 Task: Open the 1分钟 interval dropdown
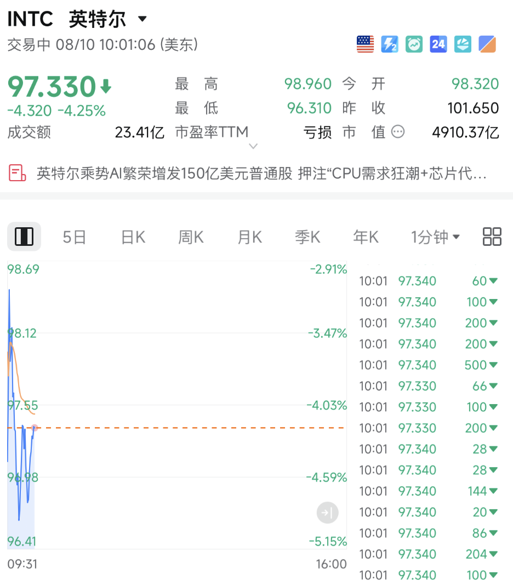[x=435, y=237]
